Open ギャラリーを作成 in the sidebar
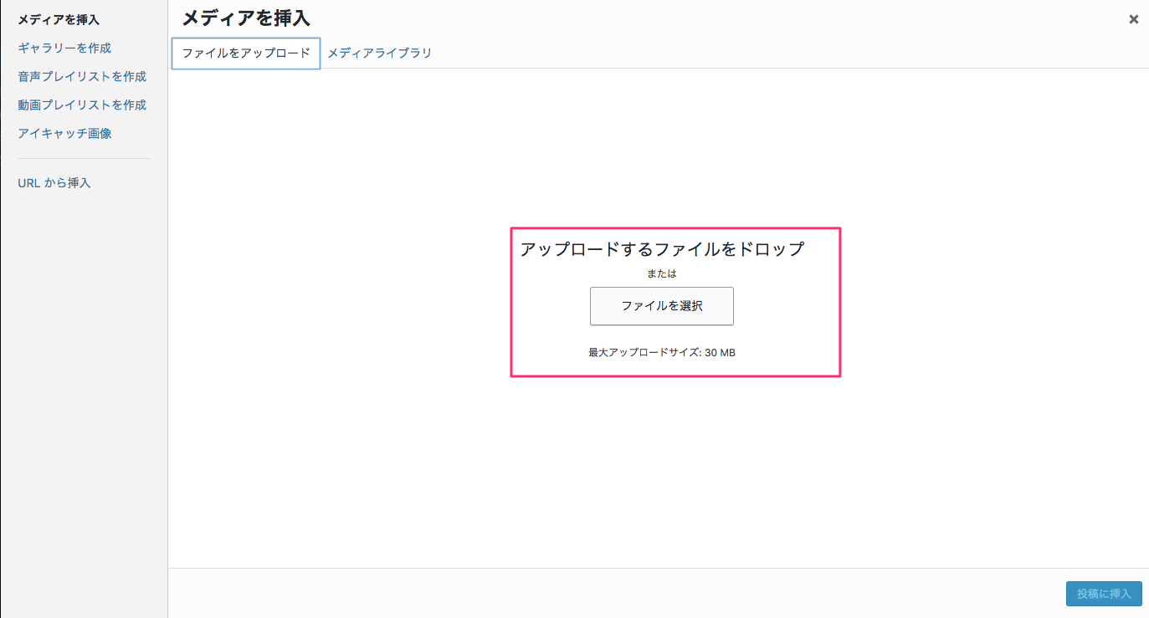Image resolution: width=1149 pixels, height=618 pixels. 64,48
